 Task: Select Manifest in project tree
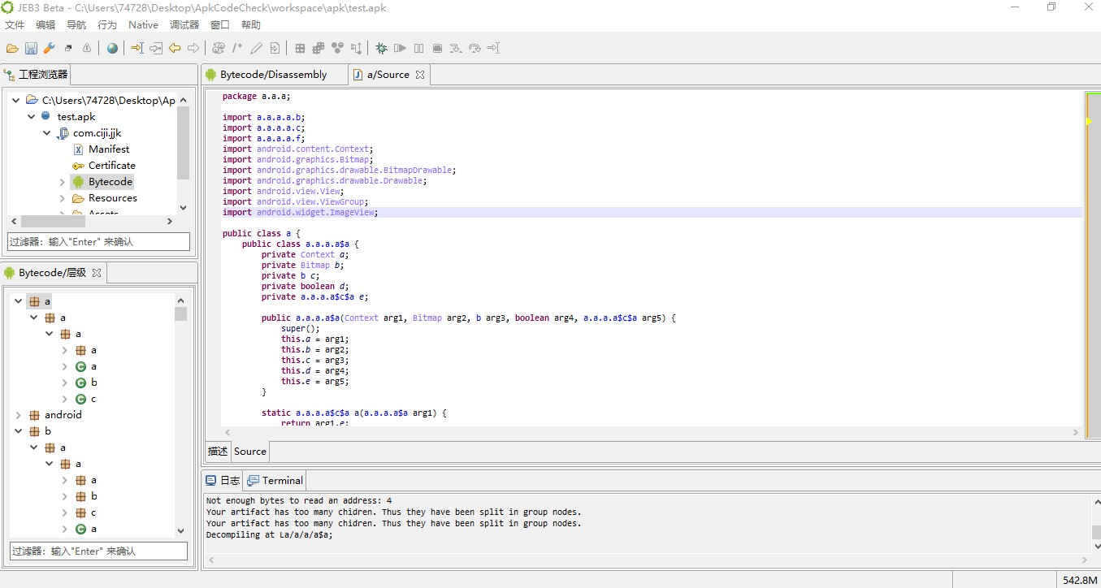click(x=109, y=149)
